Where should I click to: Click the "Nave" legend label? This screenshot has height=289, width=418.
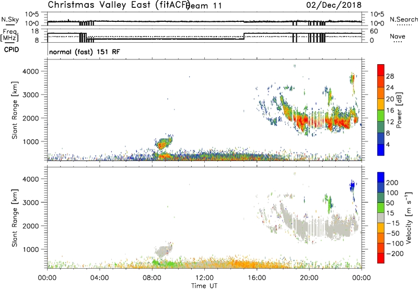pos(397,36)
